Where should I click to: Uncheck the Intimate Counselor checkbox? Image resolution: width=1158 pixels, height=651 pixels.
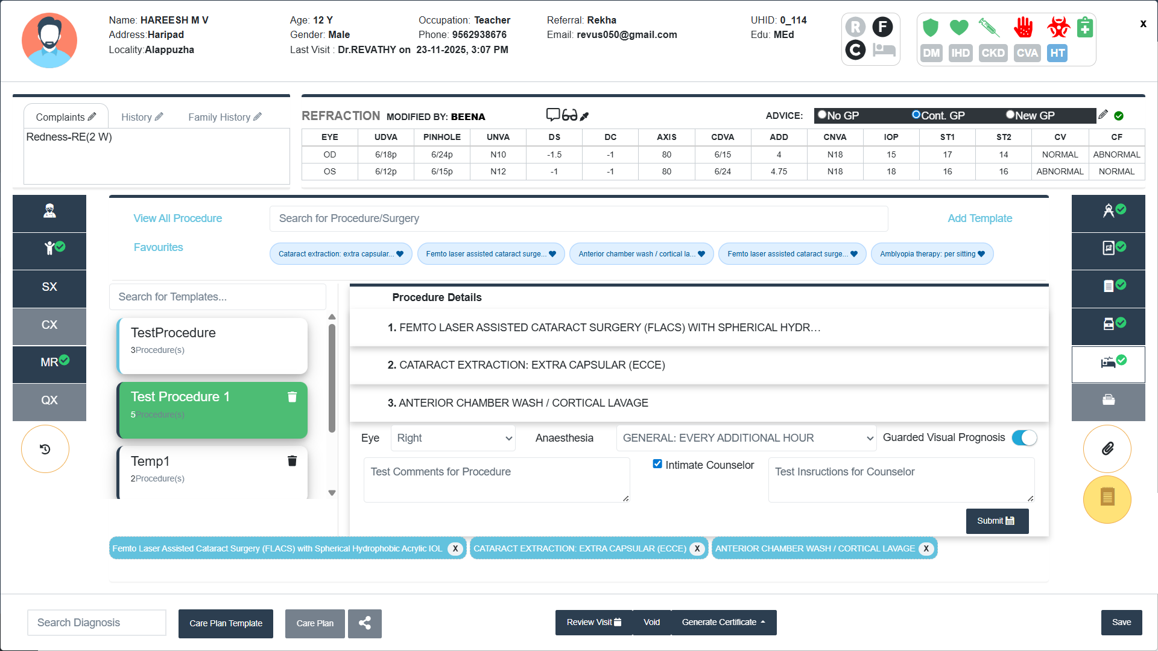(657, 464)
